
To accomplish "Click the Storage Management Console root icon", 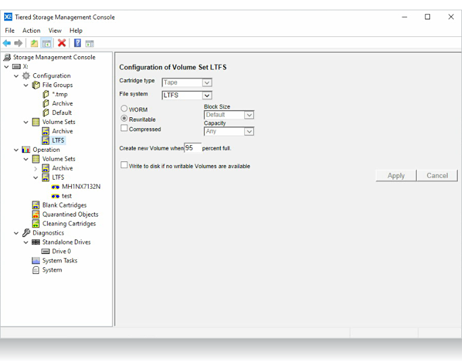I will pyautogui.click(x=7, y=57).
